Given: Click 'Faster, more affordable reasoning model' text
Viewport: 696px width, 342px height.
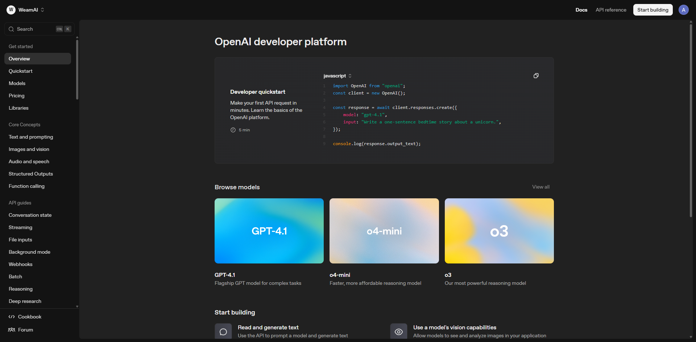Looking at the screenshot, I should click(375, 283).
